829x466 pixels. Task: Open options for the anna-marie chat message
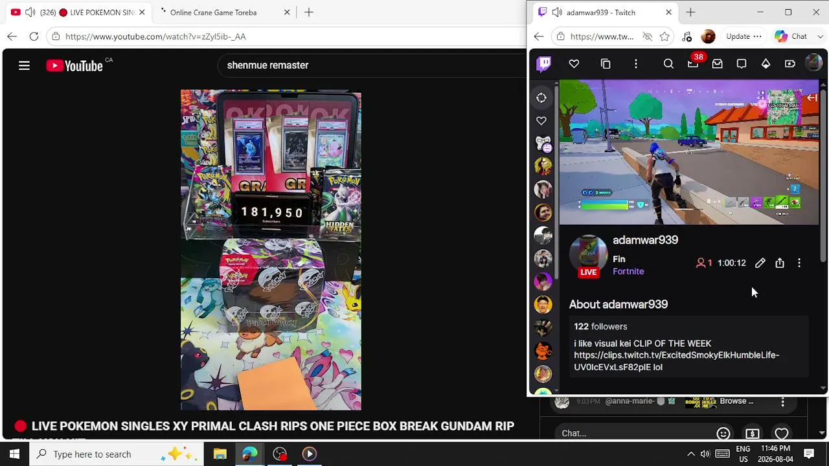783,402
